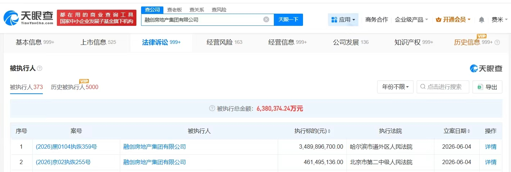The width and height of the screenshot is (511, 172).
Task: Open the 开通会员 dropdown
Action: (x=453, y=20)
